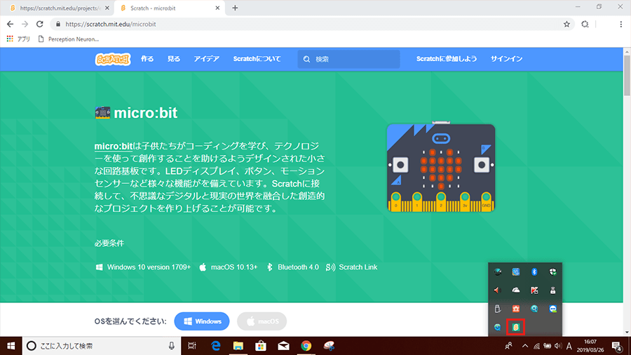
Task: Click the People icon in taskbar
Action: click(509, 346)
